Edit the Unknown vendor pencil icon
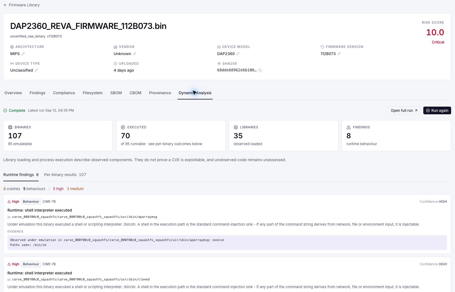455x292 pixels. click(135, 54)
